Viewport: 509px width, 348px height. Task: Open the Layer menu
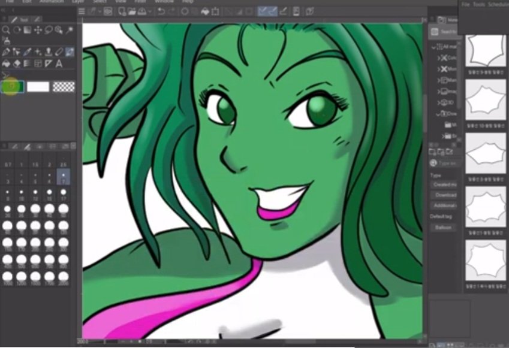click(78, 1)
